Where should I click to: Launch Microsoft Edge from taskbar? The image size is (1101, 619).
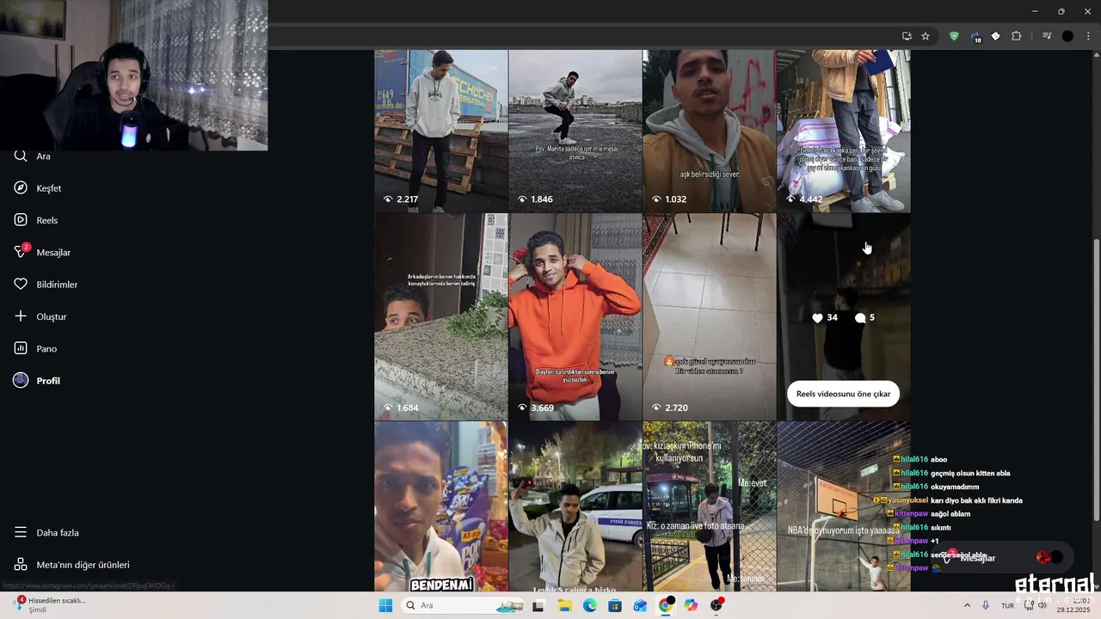pos(589,605)
